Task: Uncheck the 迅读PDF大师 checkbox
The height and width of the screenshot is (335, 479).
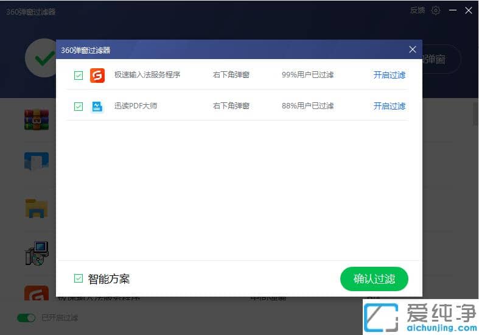Action: tap(79, 107)
